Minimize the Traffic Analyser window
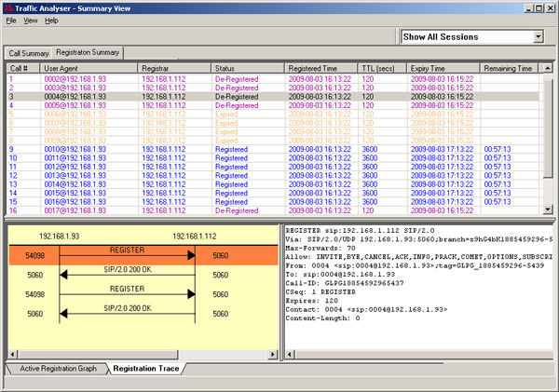This screenshot has width=559, height=392. (529, 8)
